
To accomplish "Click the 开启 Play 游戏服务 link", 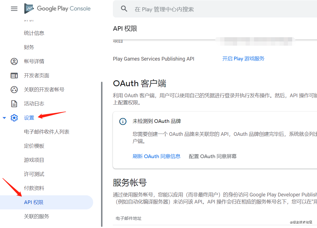I will (243, 59).
